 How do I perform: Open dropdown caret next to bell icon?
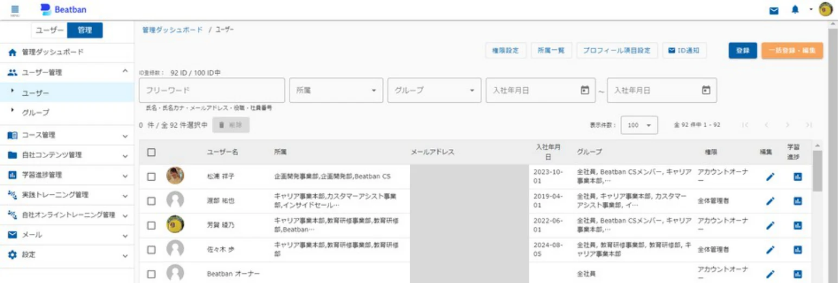pos(810,10)
